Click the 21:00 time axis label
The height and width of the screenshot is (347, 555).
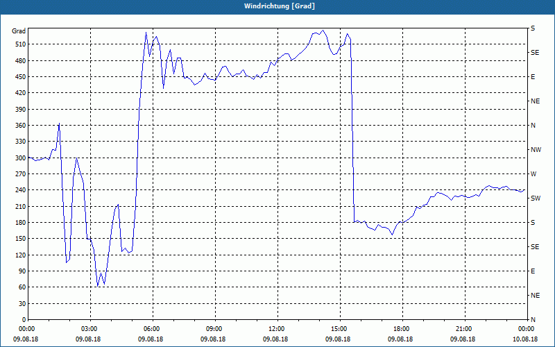click(465, 329)
